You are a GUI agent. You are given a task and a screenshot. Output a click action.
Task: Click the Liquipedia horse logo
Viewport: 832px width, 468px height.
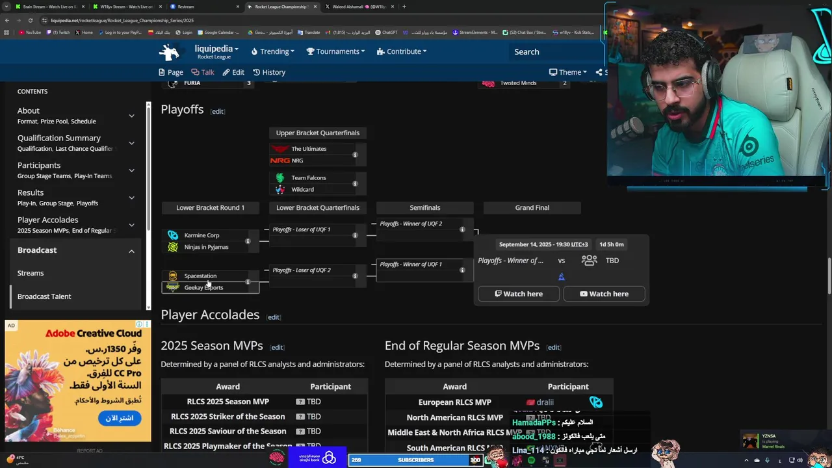[x=170, y=52]
